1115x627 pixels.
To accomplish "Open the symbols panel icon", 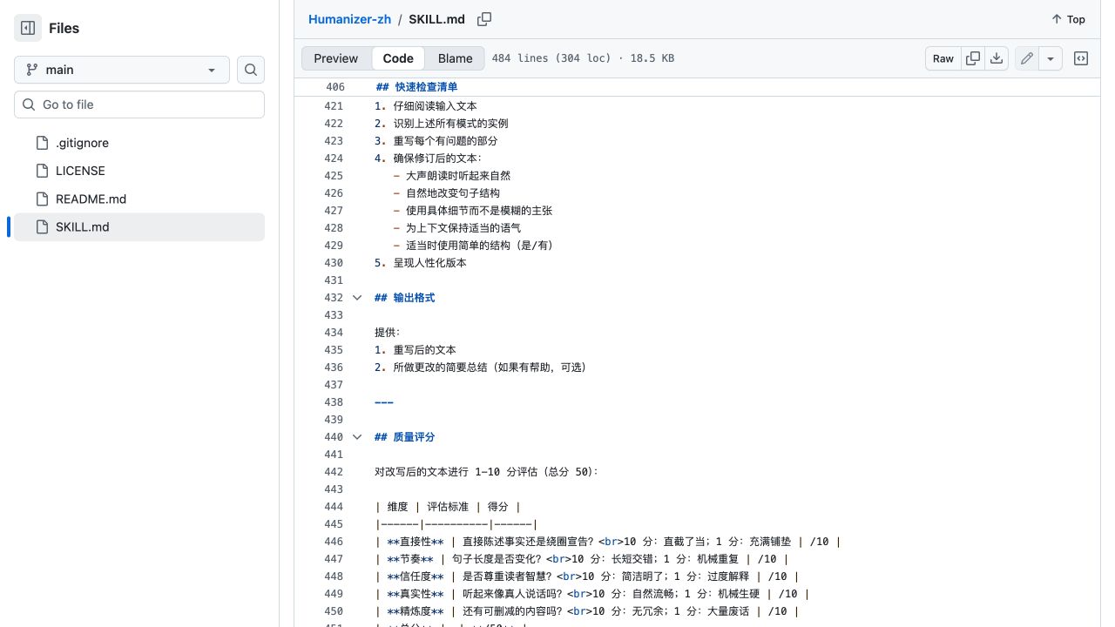I will coord(1081,58).
